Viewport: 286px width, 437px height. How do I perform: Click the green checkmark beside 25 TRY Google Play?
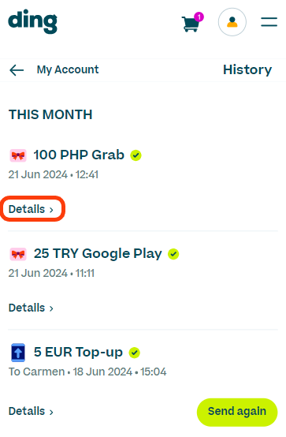173,254
